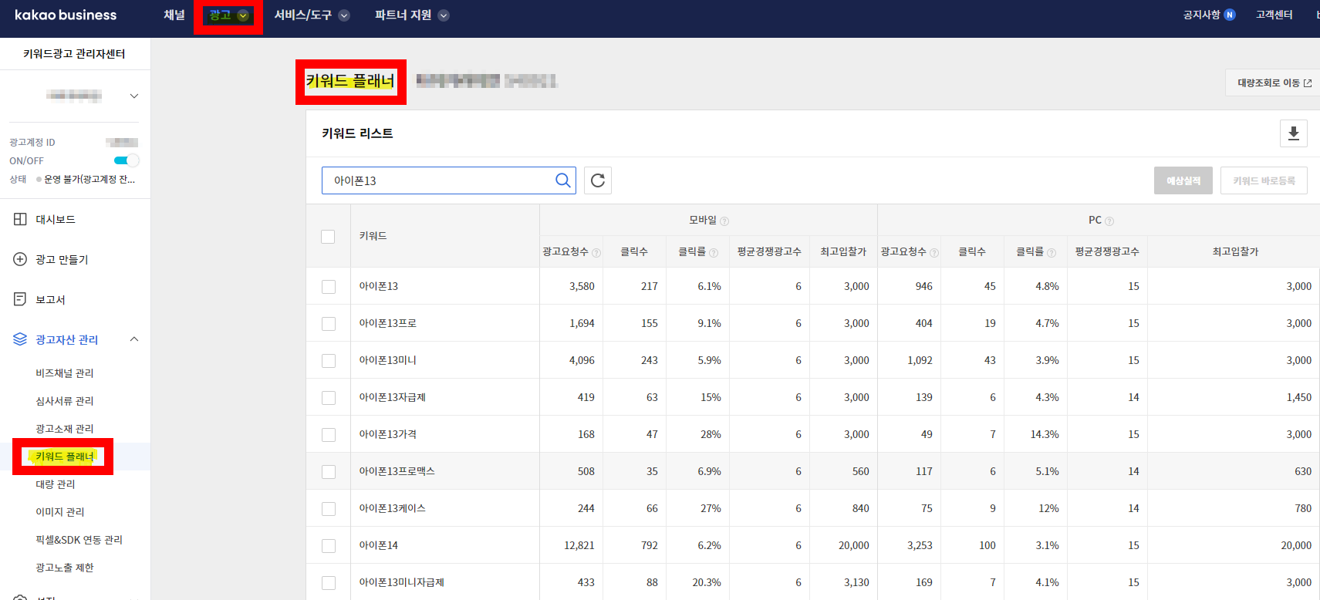Click the help icon next to 모바일 header

[x=724, y=221]
